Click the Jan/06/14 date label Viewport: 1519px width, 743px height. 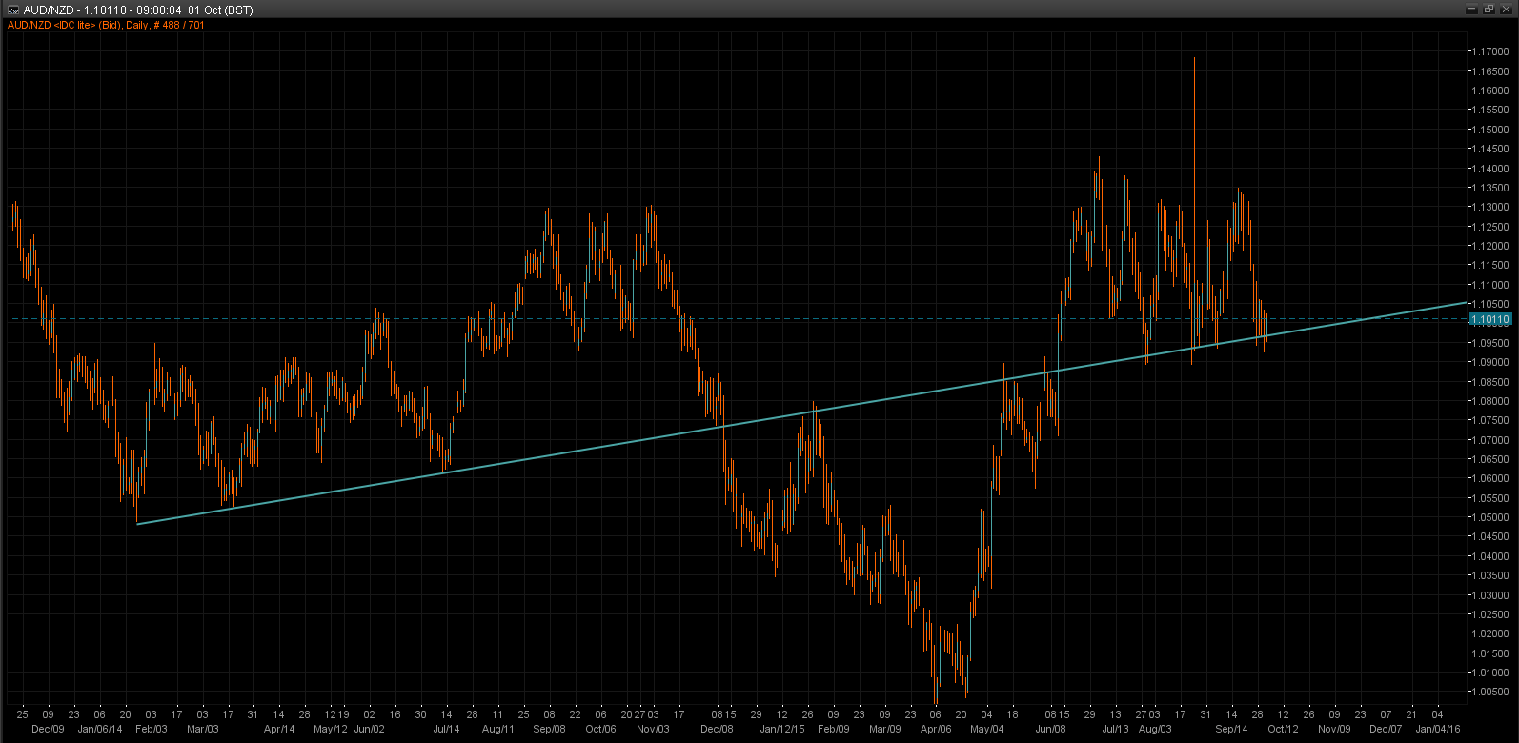(x=100, y=729)
